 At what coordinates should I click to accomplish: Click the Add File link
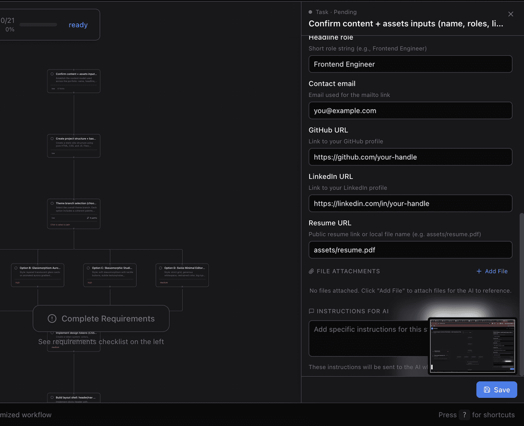492,271
